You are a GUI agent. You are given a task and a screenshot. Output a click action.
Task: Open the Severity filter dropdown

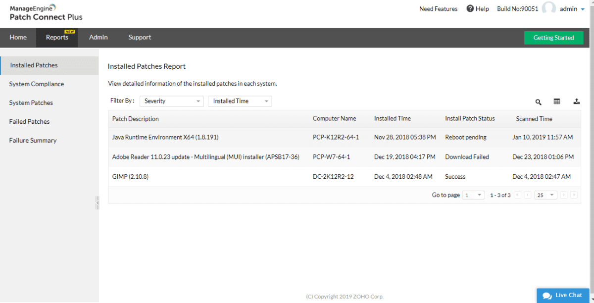(171, 101)
